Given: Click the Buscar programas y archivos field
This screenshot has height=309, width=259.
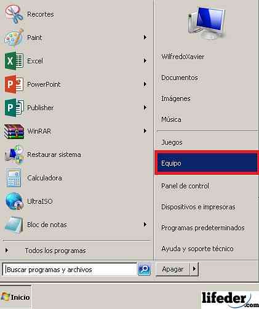Looking at the screenshot, I should click(x=70, y=270).
